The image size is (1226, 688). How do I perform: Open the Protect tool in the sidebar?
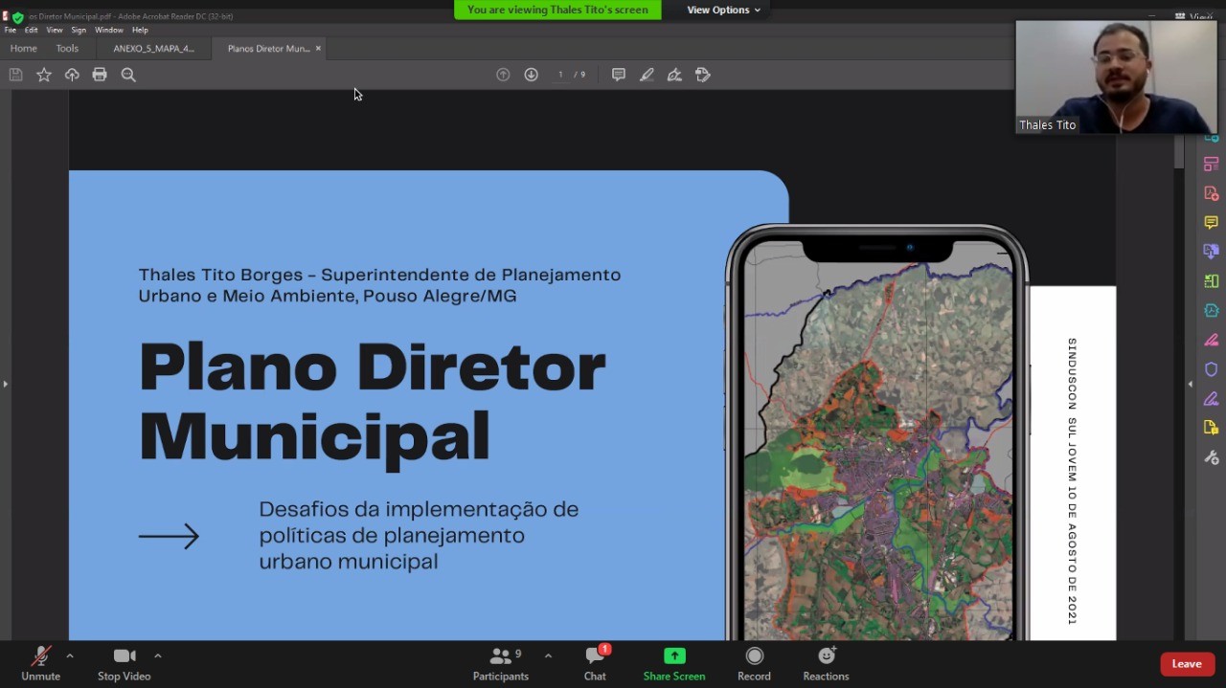pos(1211,368)
